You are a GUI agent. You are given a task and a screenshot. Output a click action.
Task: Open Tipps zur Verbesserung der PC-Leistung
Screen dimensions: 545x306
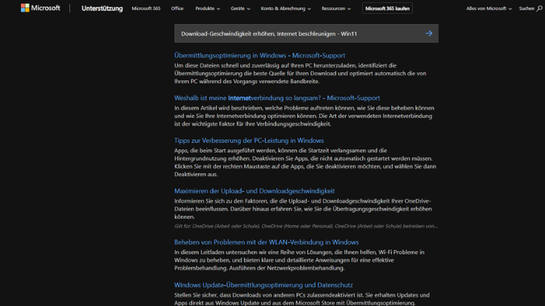point(249,141)
